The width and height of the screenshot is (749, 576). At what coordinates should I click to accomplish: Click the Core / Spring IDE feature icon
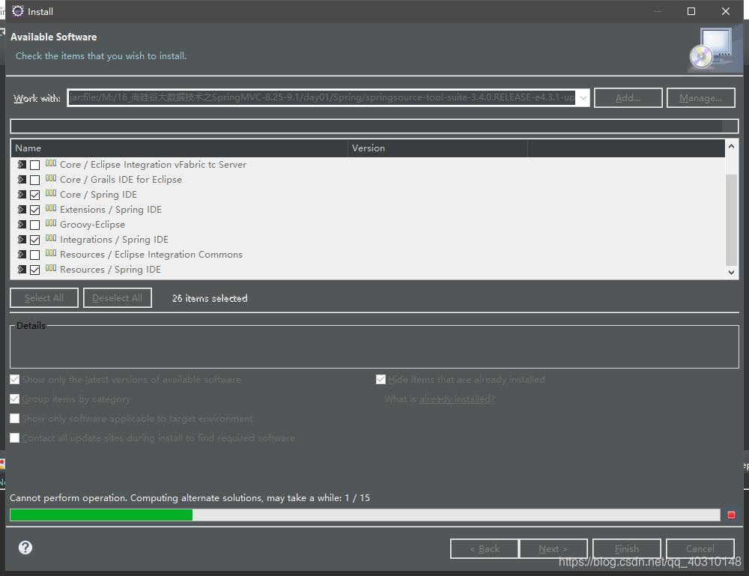[x=50, y=195]
